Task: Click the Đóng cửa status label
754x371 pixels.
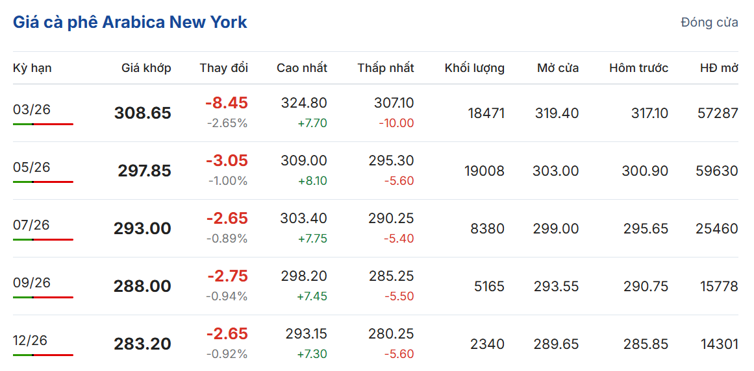Action: 709,23
